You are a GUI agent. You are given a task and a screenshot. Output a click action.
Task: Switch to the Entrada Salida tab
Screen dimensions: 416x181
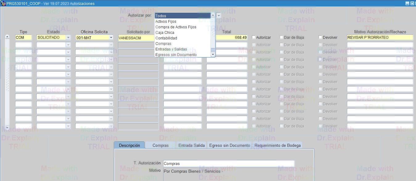[x=191, y=145]
